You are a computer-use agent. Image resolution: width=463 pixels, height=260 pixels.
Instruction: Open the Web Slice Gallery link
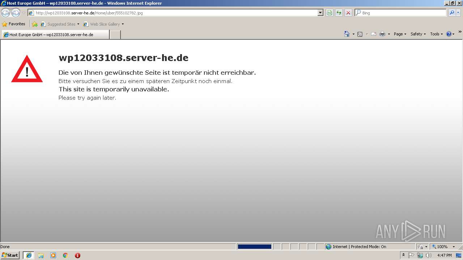102,24
